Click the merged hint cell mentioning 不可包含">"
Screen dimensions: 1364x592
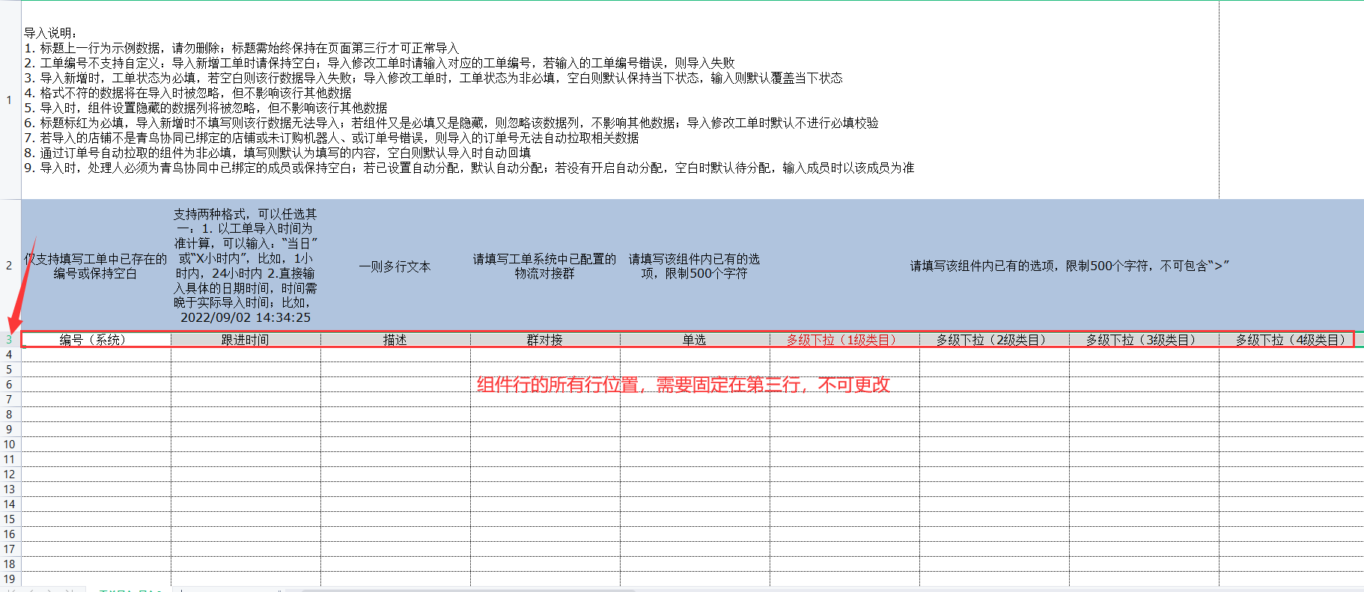pos(1067,266)
